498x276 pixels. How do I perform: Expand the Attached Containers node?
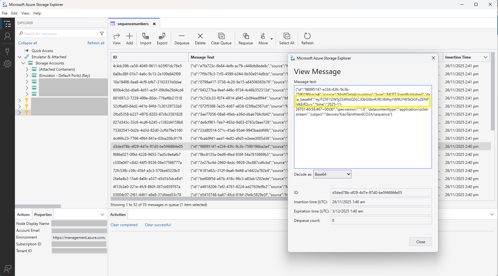tap(27, 69)
